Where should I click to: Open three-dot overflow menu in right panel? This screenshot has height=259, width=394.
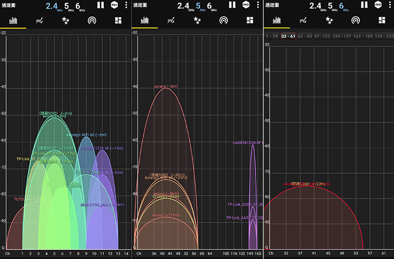tap(389, 5)
